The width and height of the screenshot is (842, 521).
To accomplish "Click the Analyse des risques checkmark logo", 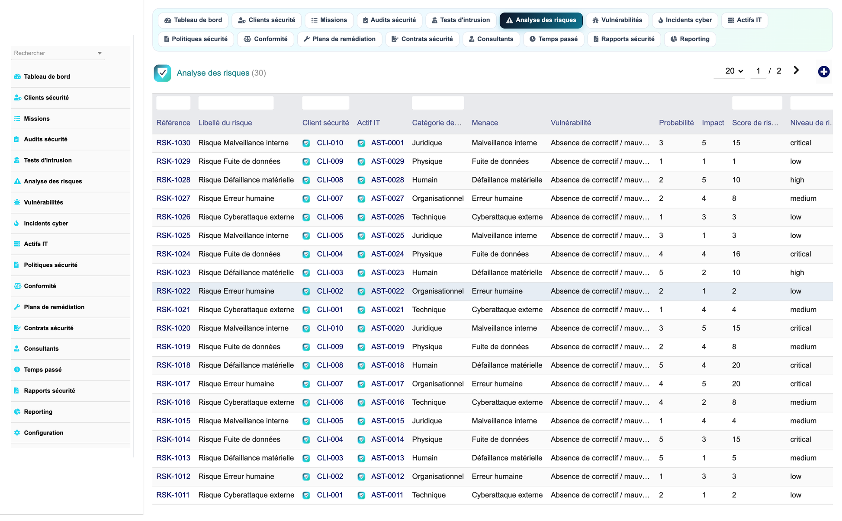I will 162,73.
